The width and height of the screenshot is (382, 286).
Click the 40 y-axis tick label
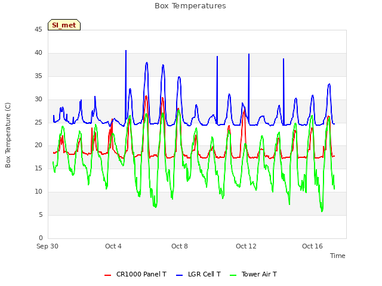(x=38, y=52)
